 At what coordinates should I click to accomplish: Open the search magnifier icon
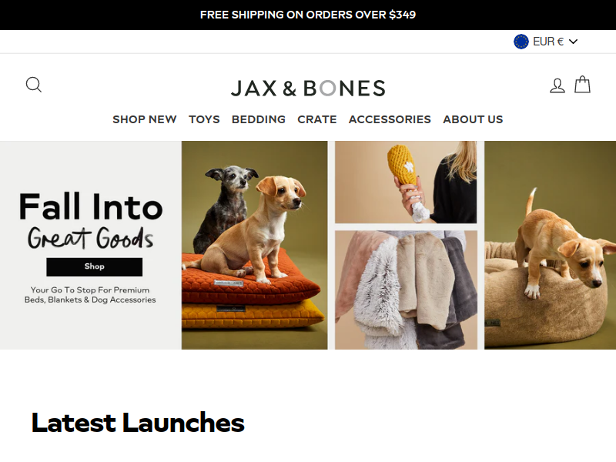click(x=34, y=85)
